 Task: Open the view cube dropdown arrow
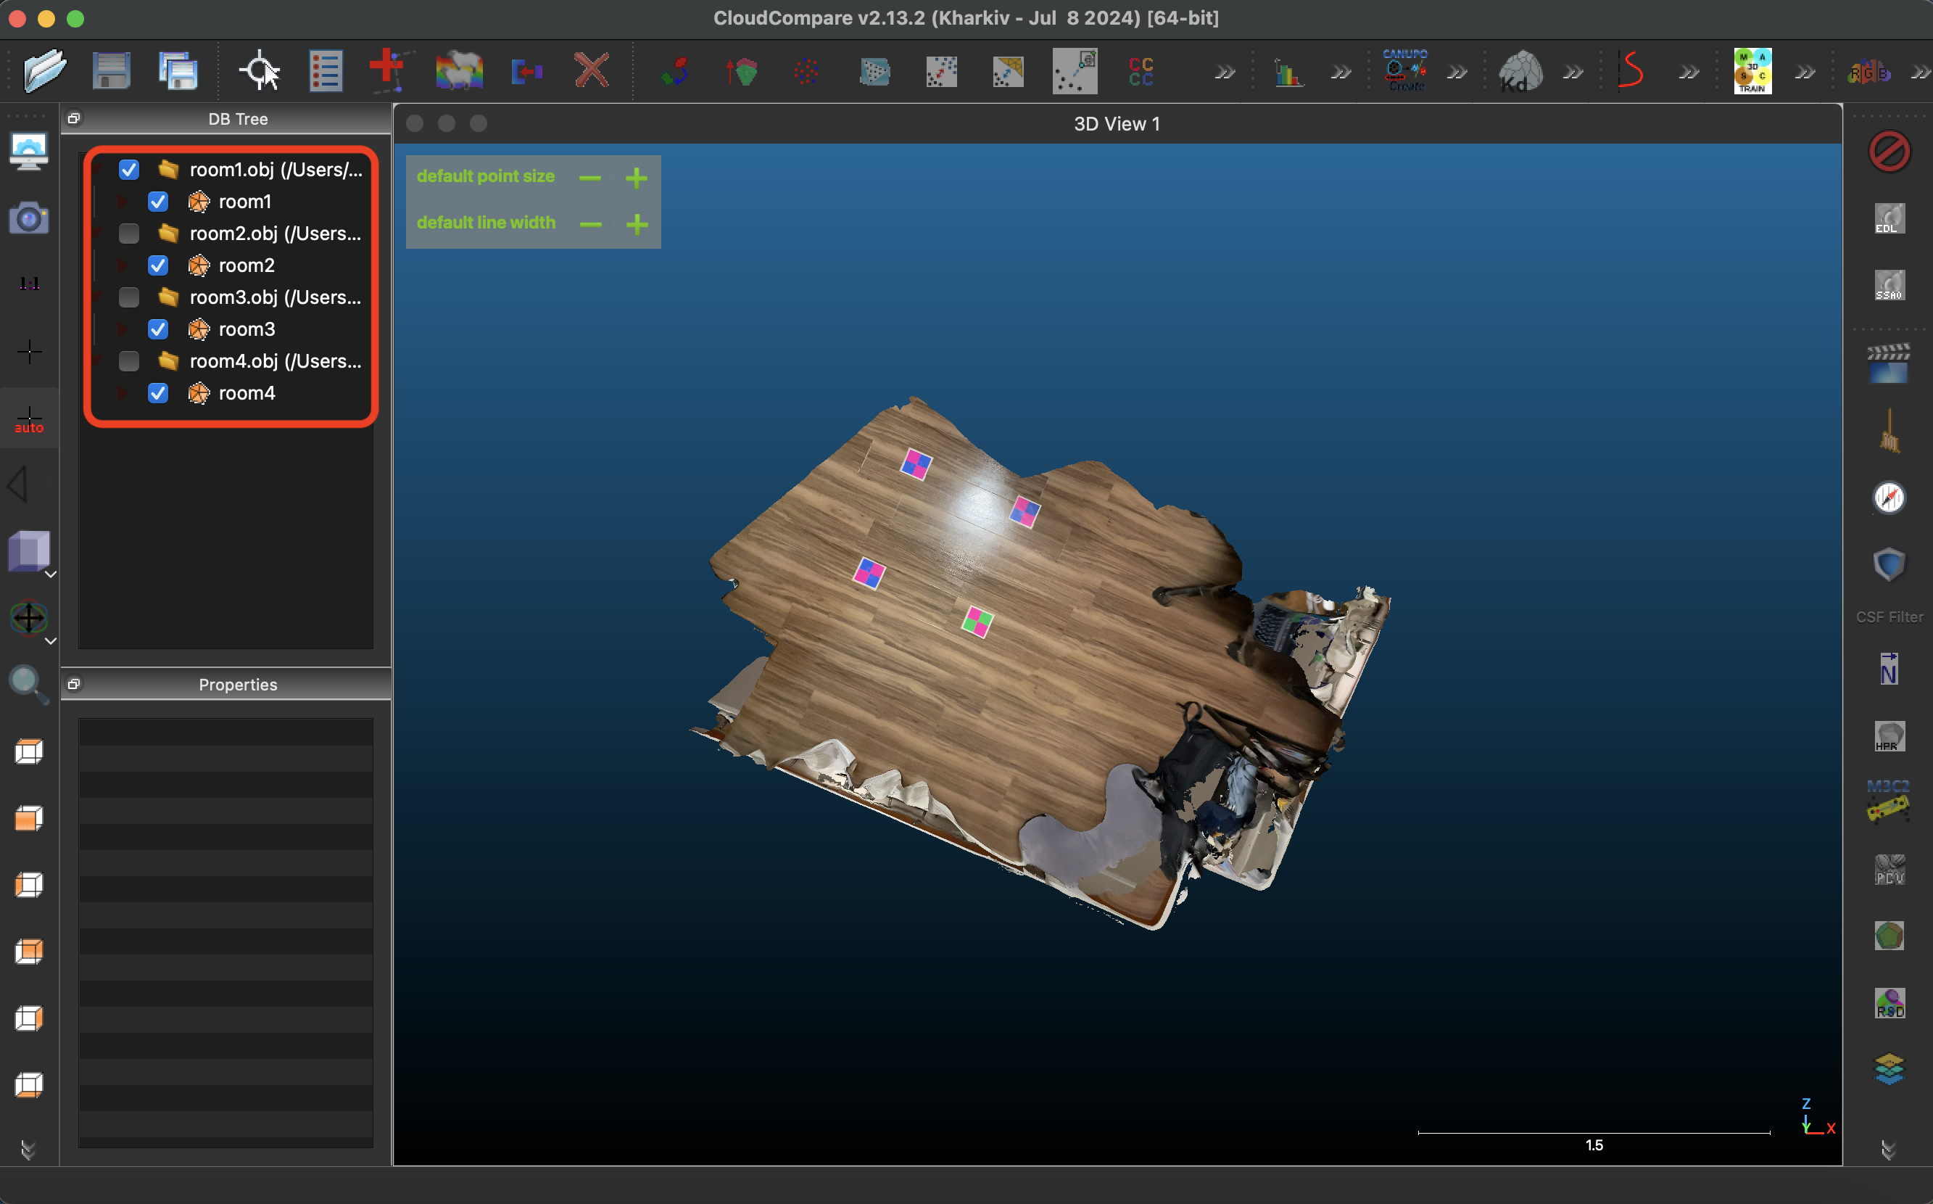pyautogui.click(x=50, y=574)
